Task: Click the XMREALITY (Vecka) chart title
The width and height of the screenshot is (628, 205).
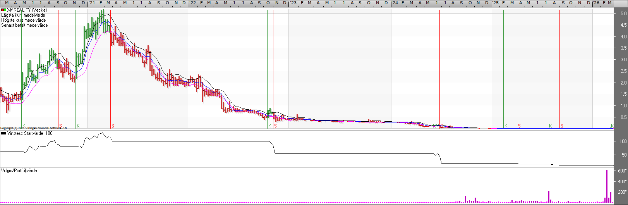Action: click(27, 10)
